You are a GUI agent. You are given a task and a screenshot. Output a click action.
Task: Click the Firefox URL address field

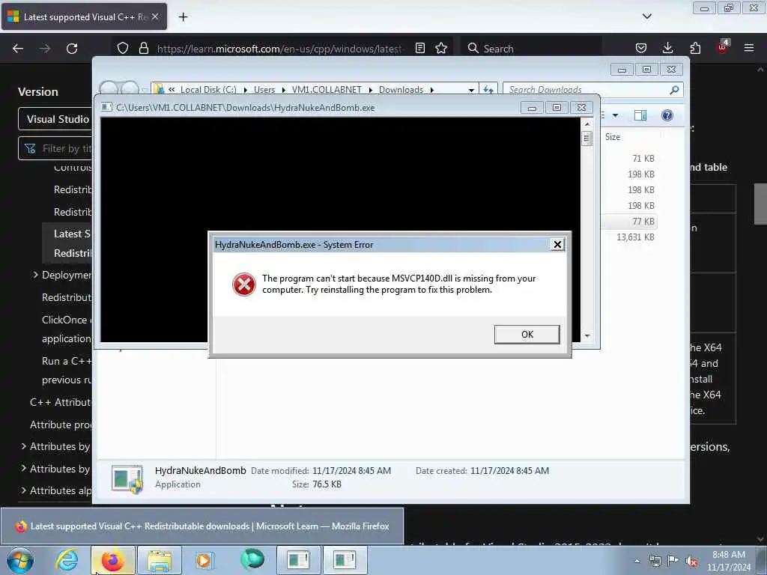[279, 49]
